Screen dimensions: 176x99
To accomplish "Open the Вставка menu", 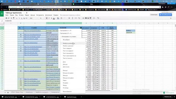I will tap(21, 15).
